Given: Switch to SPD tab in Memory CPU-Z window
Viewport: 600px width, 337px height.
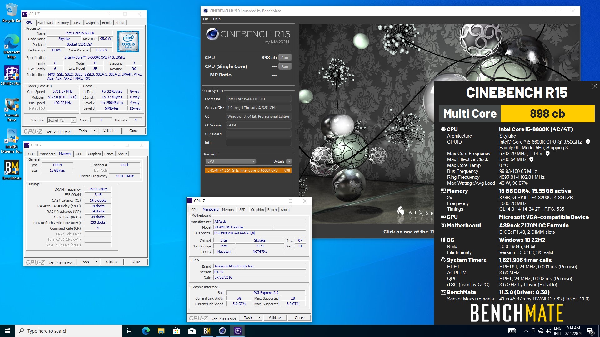Looking at the screenshot, I should coord(79,154).
